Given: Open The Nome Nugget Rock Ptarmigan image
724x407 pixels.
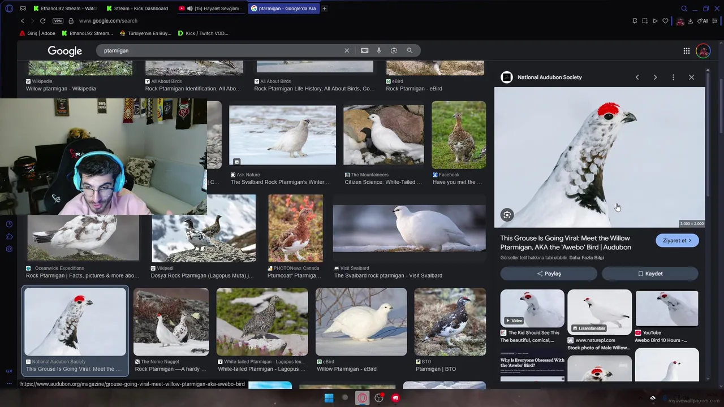Looking at the screenshot, I should pos(171,322).
